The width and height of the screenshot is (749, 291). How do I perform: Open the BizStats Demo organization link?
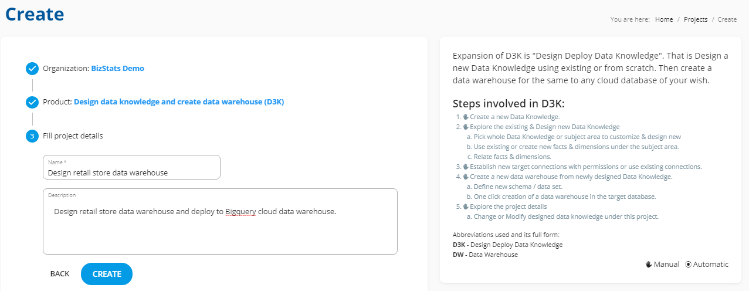point(117,69)
